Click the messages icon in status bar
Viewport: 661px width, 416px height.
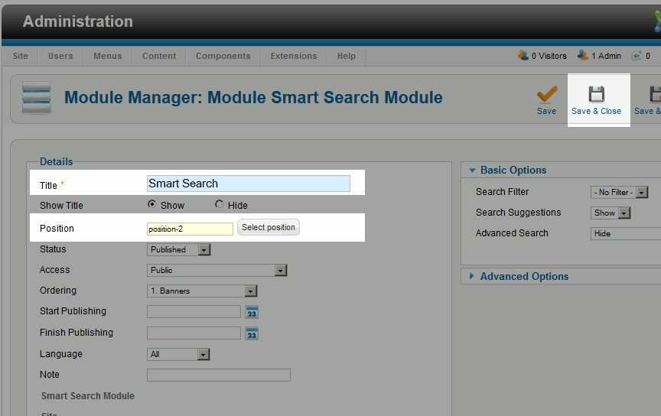coord(637,56)
